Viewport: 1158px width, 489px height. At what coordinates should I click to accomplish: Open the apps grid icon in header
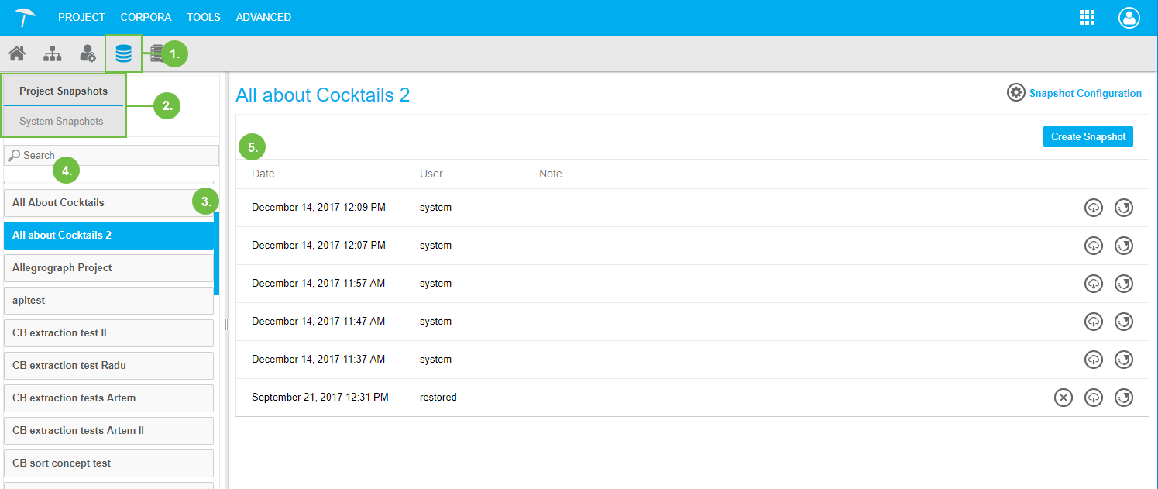(1087, 18)
